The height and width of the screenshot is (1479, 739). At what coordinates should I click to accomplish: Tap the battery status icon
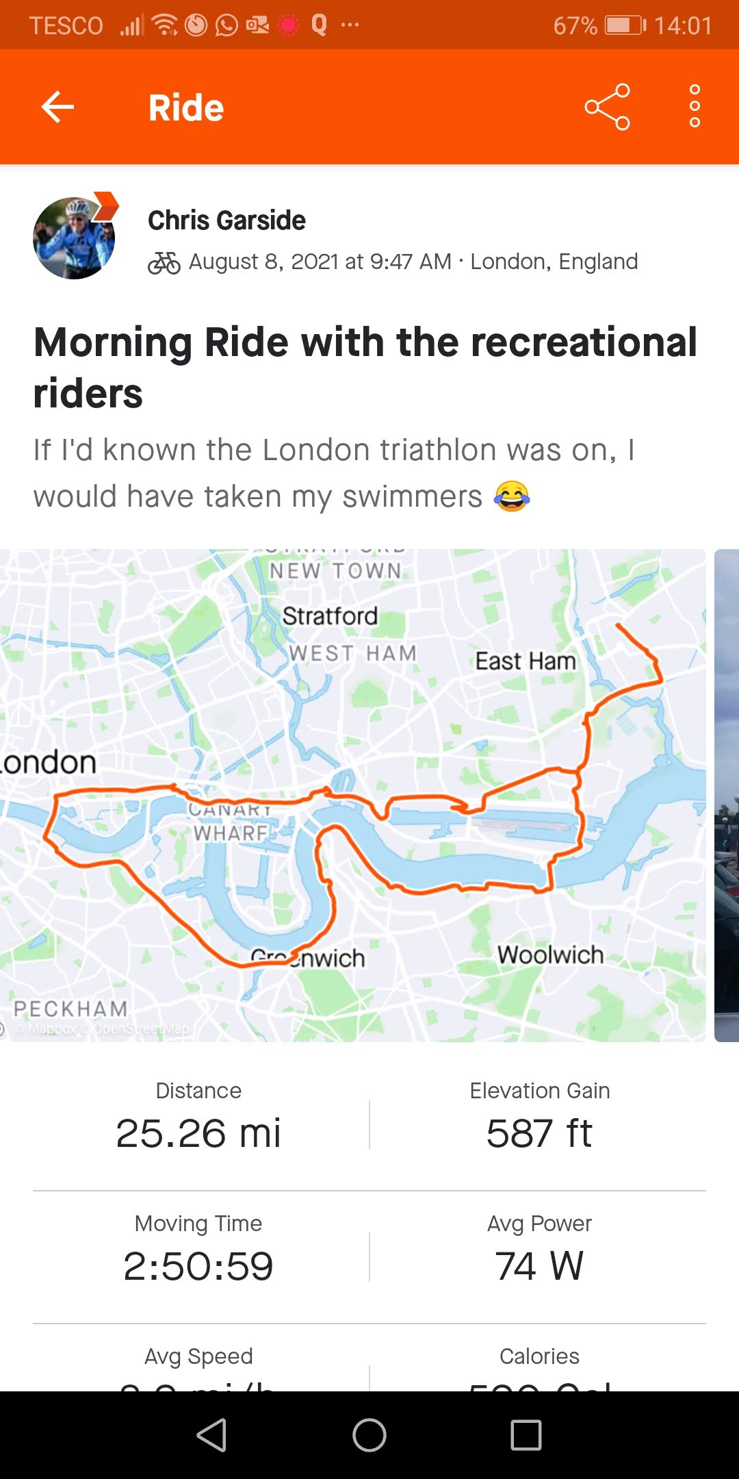pyautogui.click(x=625, y=25)
